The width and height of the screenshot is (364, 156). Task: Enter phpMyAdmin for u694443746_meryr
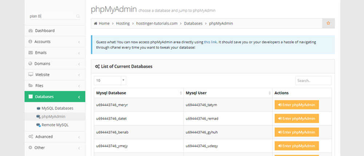(297, 105)
